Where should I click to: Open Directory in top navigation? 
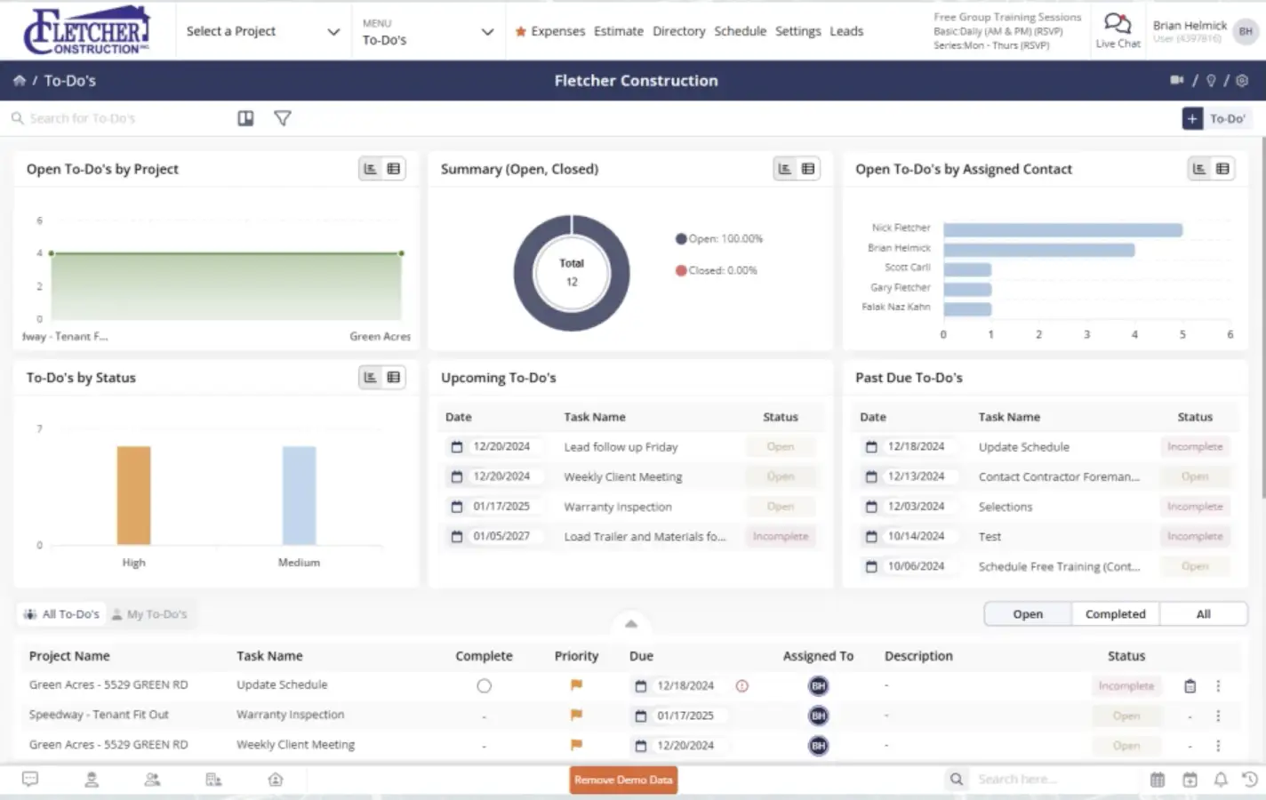[x=678, y=31]
